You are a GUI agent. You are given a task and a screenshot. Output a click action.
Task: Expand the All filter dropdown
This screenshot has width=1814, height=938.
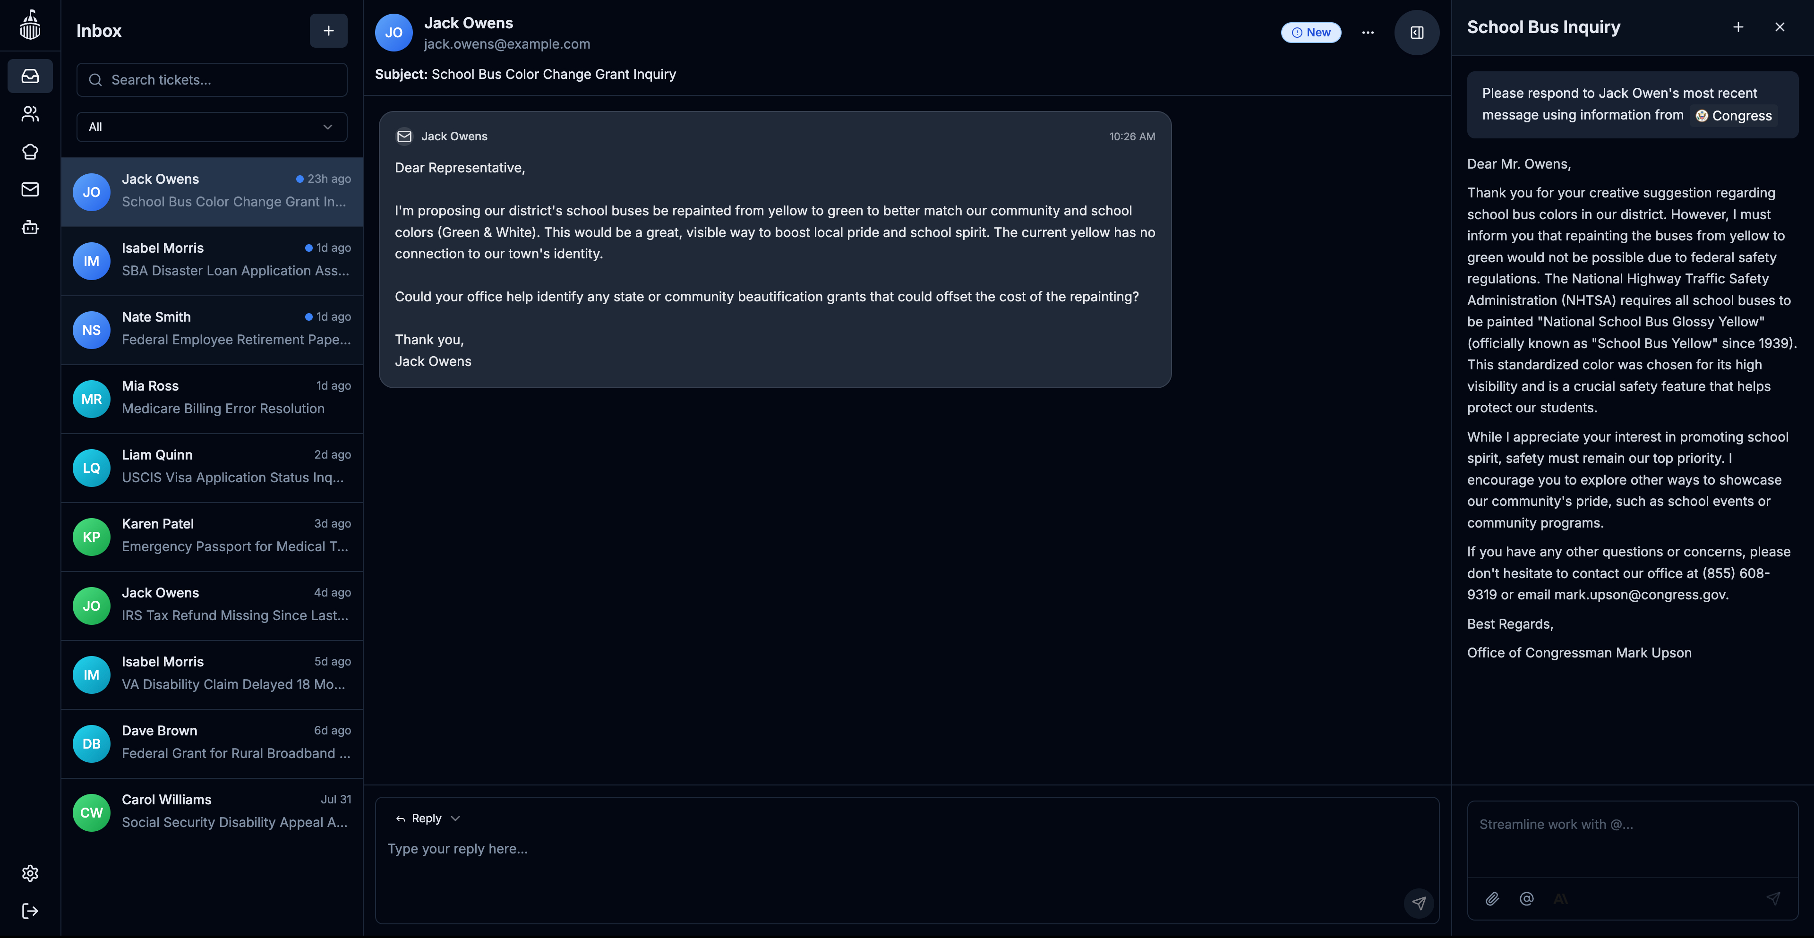pos(211,127)
